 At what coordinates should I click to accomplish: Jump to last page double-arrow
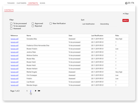click(x=39, y=91)
